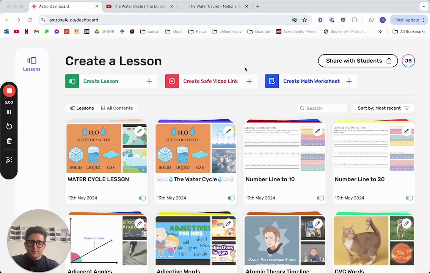Switch to The Water Cycle National Geographic tab
Screen dimensions: 430x273
coord(215,6)
